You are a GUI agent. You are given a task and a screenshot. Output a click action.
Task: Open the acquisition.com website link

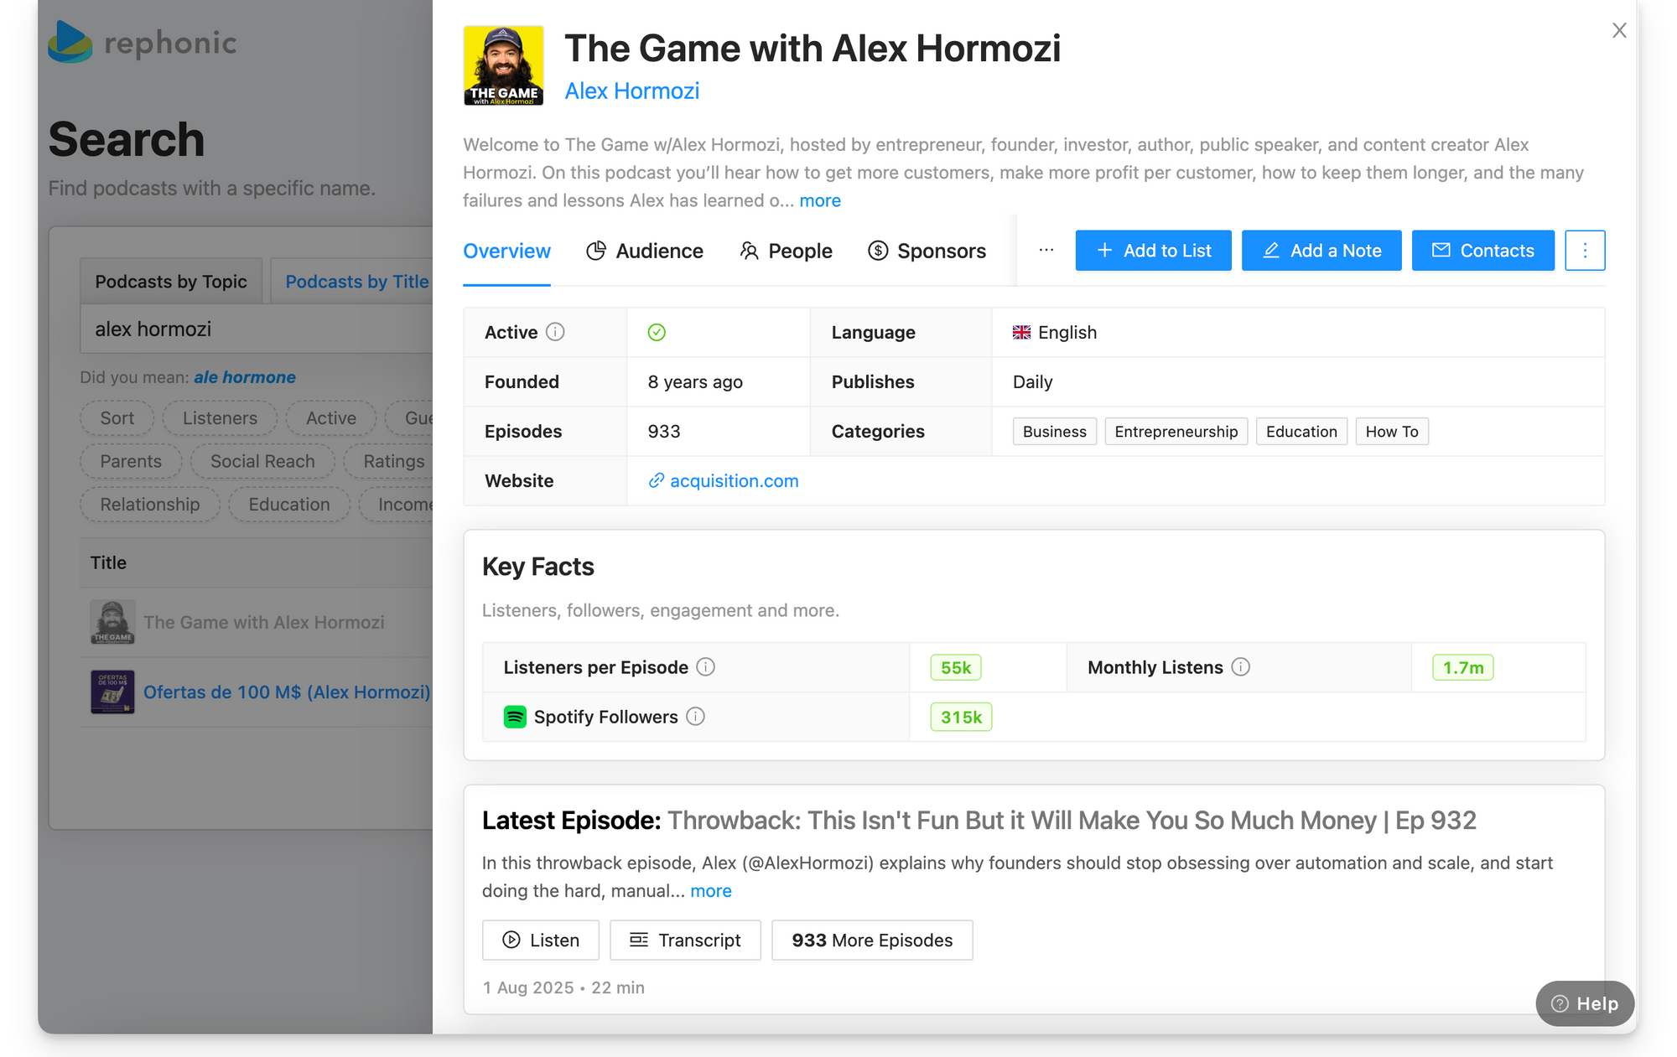coord(724,481)
